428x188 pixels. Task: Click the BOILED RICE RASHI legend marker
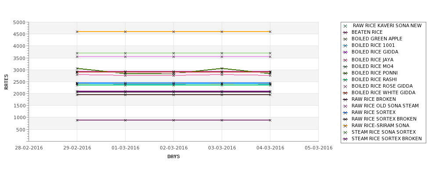pyautogui.click(x=345, y=80)
